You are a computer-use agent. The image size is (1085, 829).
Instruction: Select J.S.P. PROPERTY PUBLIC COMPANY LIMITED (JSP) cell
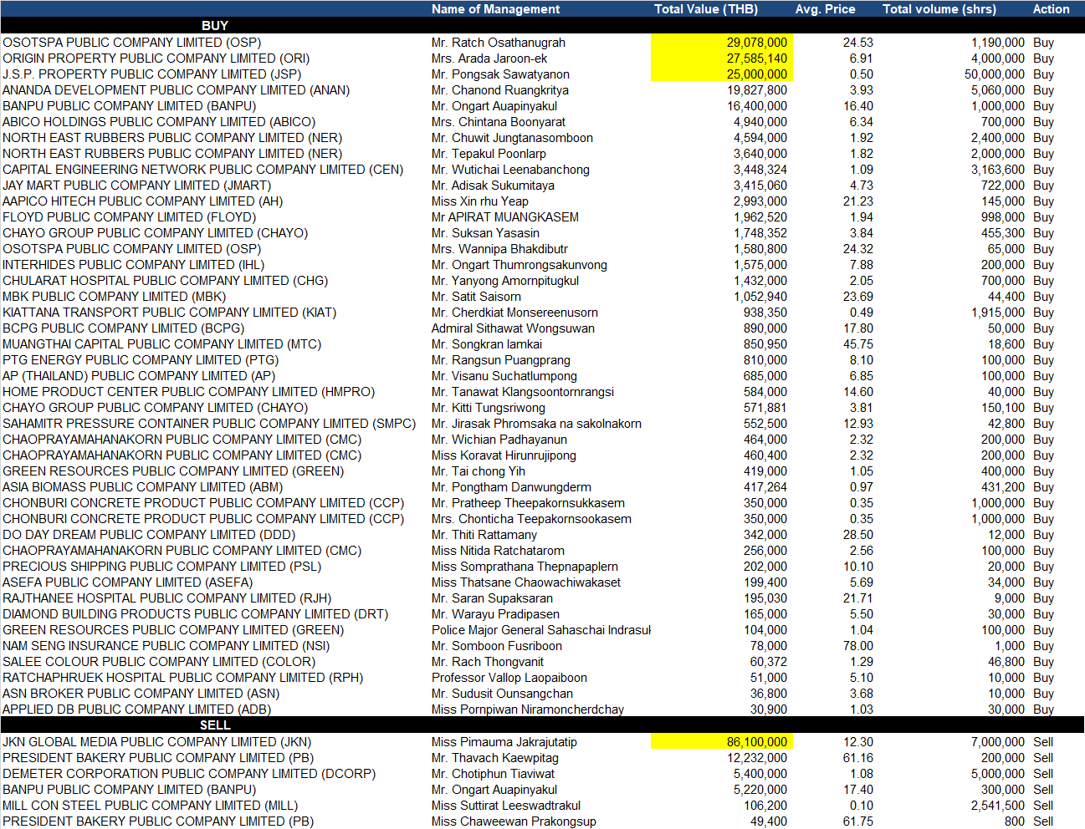[151, 74]
